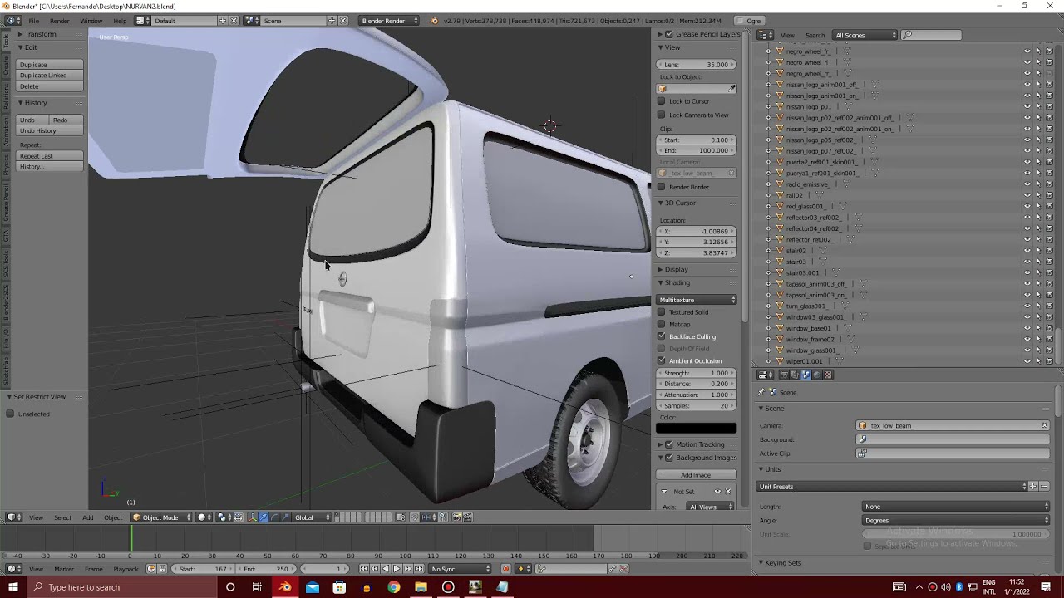Hide rail02 with its eye icon
Image resolution: width=1064 pixels, height=598 pixels.
[x=1027, y=195]
